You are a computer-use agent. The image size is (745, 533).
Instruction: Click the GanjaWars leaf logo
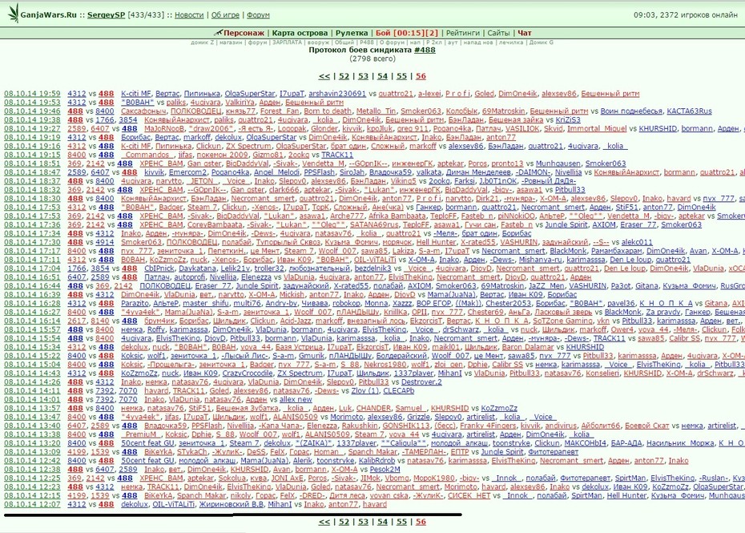coord(13,14)
